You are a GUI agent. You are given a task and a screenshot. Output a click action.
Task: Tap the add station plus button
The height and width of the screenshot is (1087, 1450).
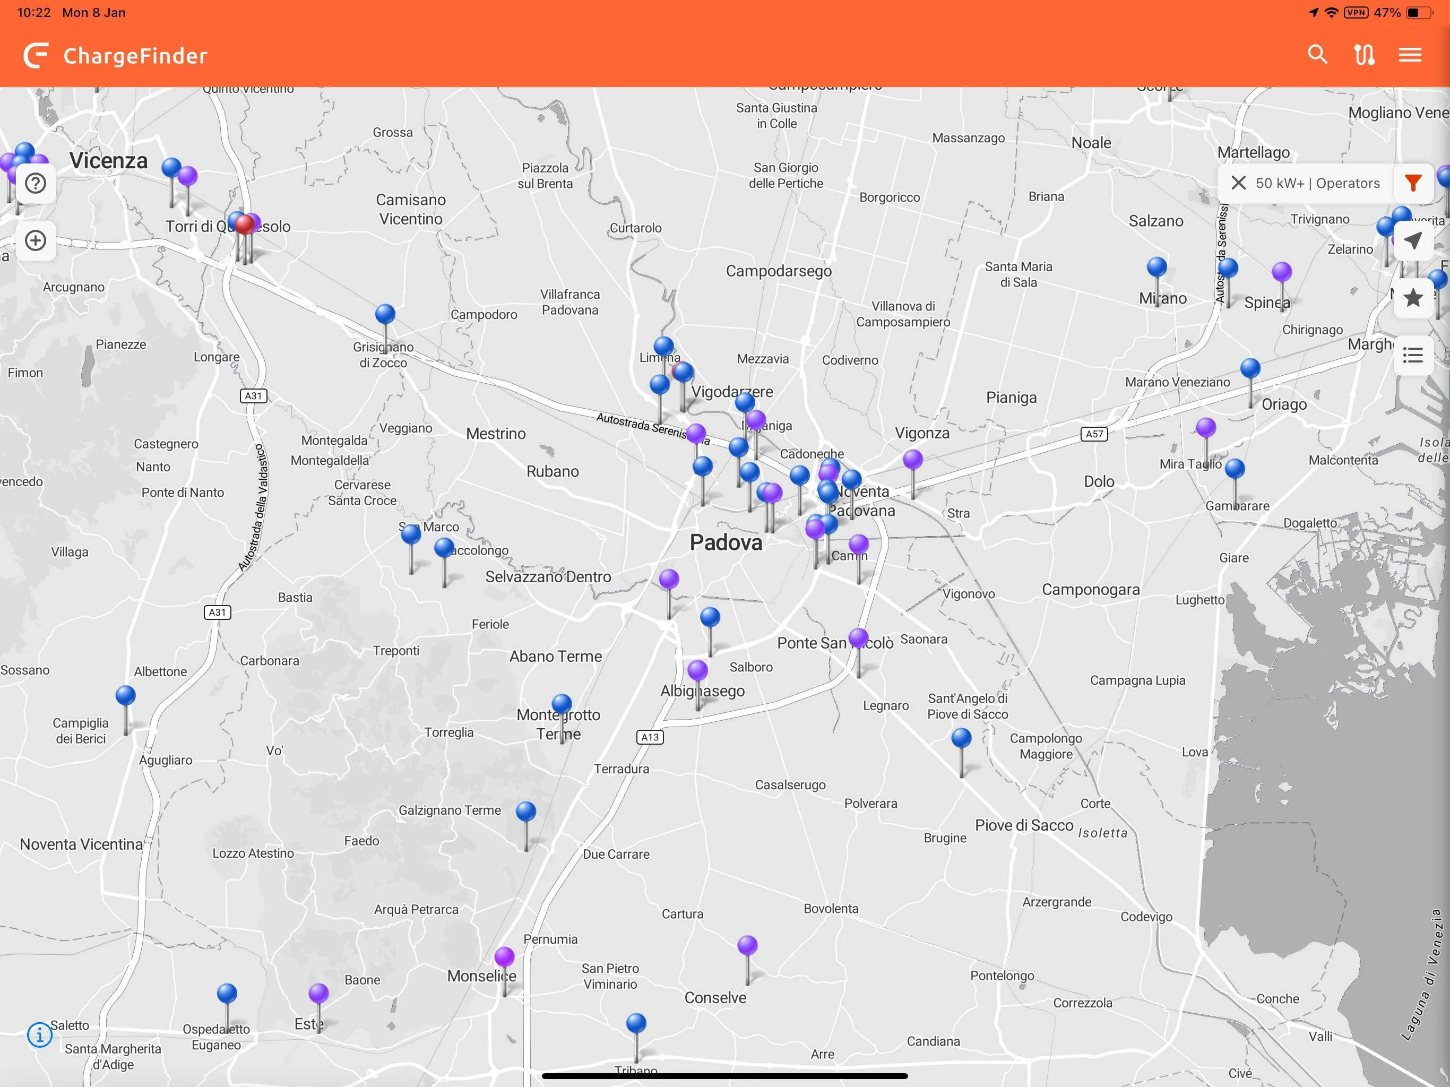point(36,240)
